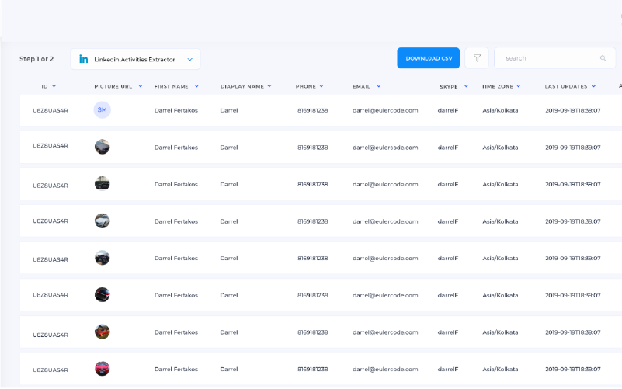622x389 pixels.
Task: Open the filter funnel icon button
Action: pos(477,58)
